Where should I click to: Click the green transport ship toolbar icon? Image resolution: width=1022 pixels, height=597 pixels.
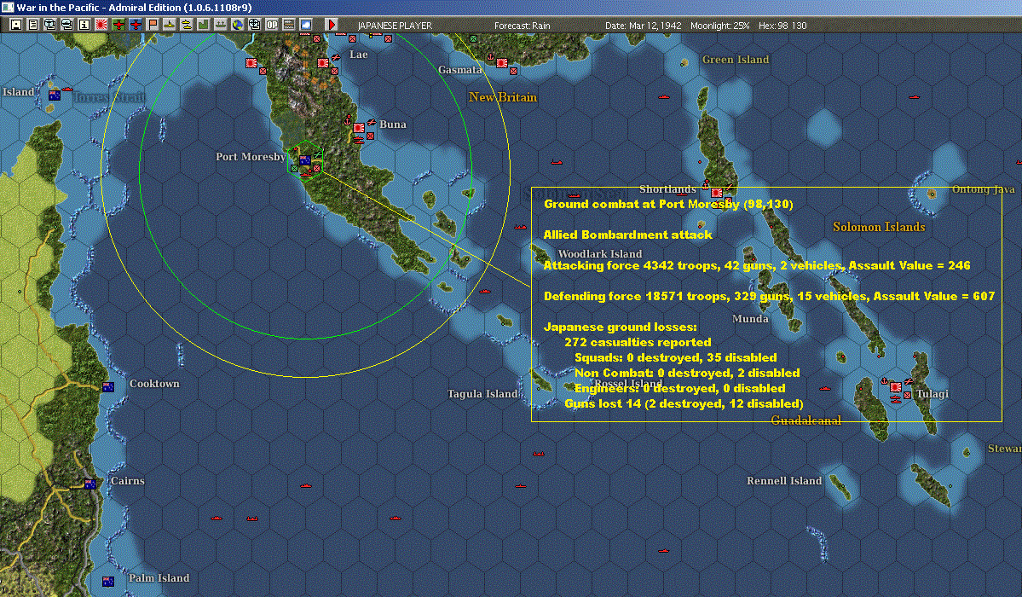point(220,25)
